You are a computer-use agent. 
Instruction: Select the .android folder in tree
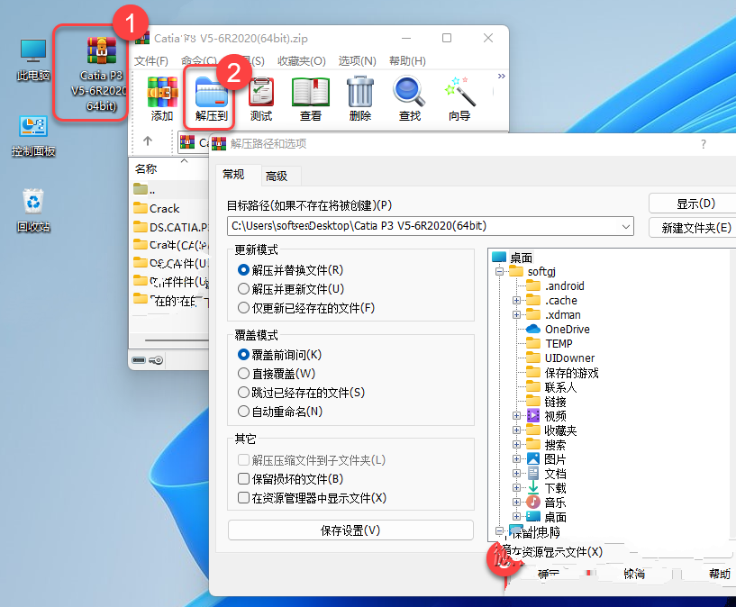555,285
